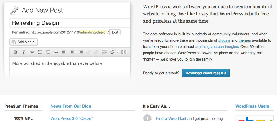Viewport: 277px width, 121px height.
Task: Apply italic formatting with the I icon
Action: coord(24,52)
